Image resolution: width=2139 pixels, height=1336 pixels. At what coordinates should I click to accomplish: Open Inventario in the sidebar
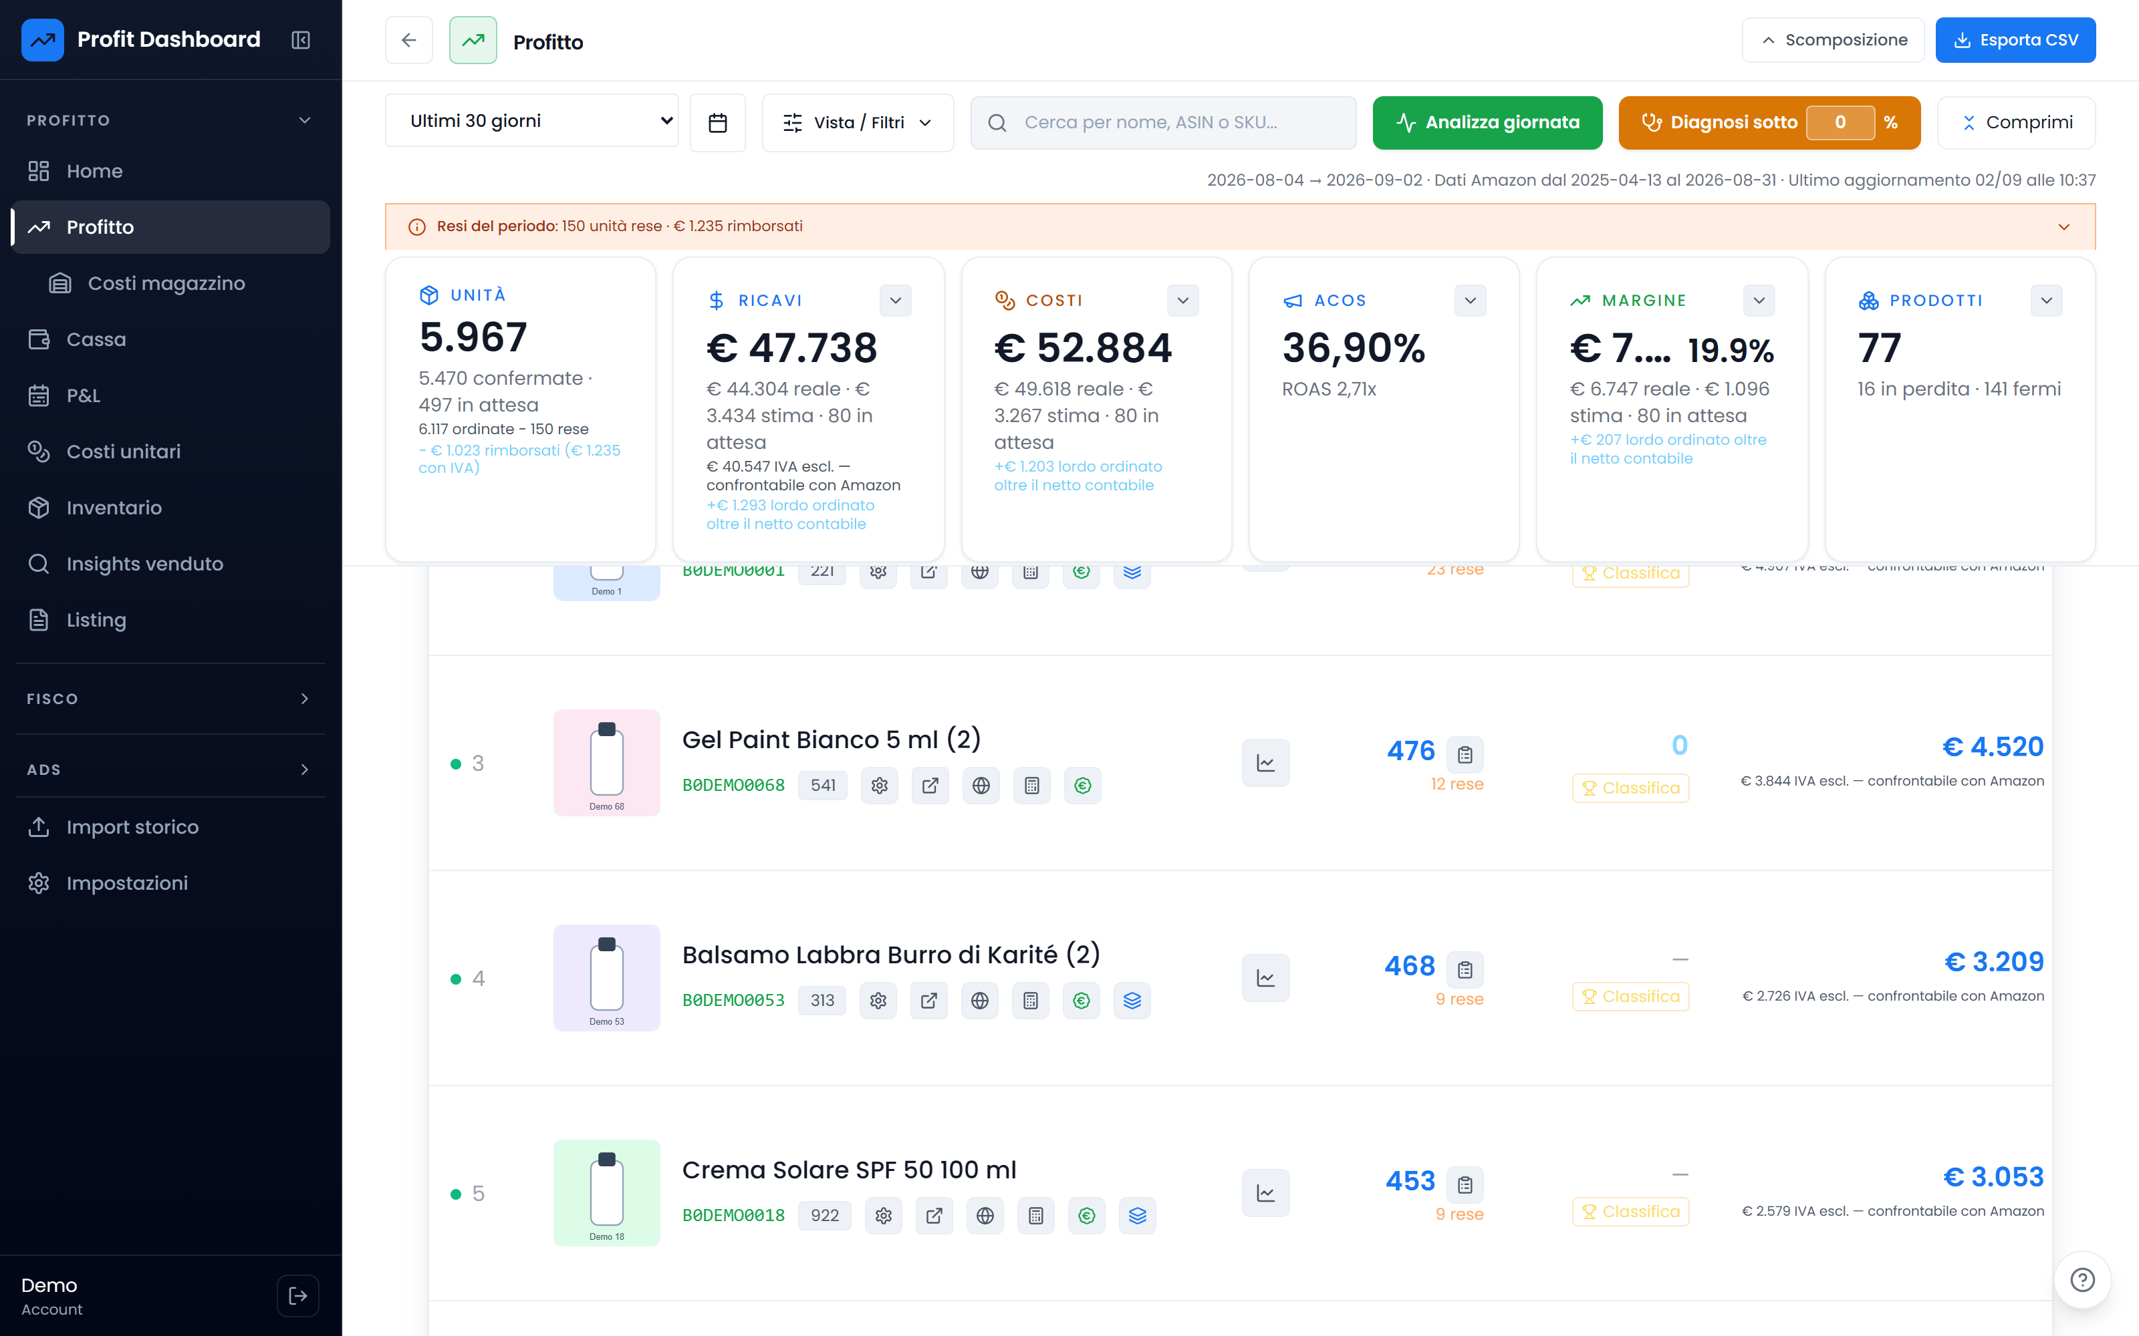coord(170,508)
